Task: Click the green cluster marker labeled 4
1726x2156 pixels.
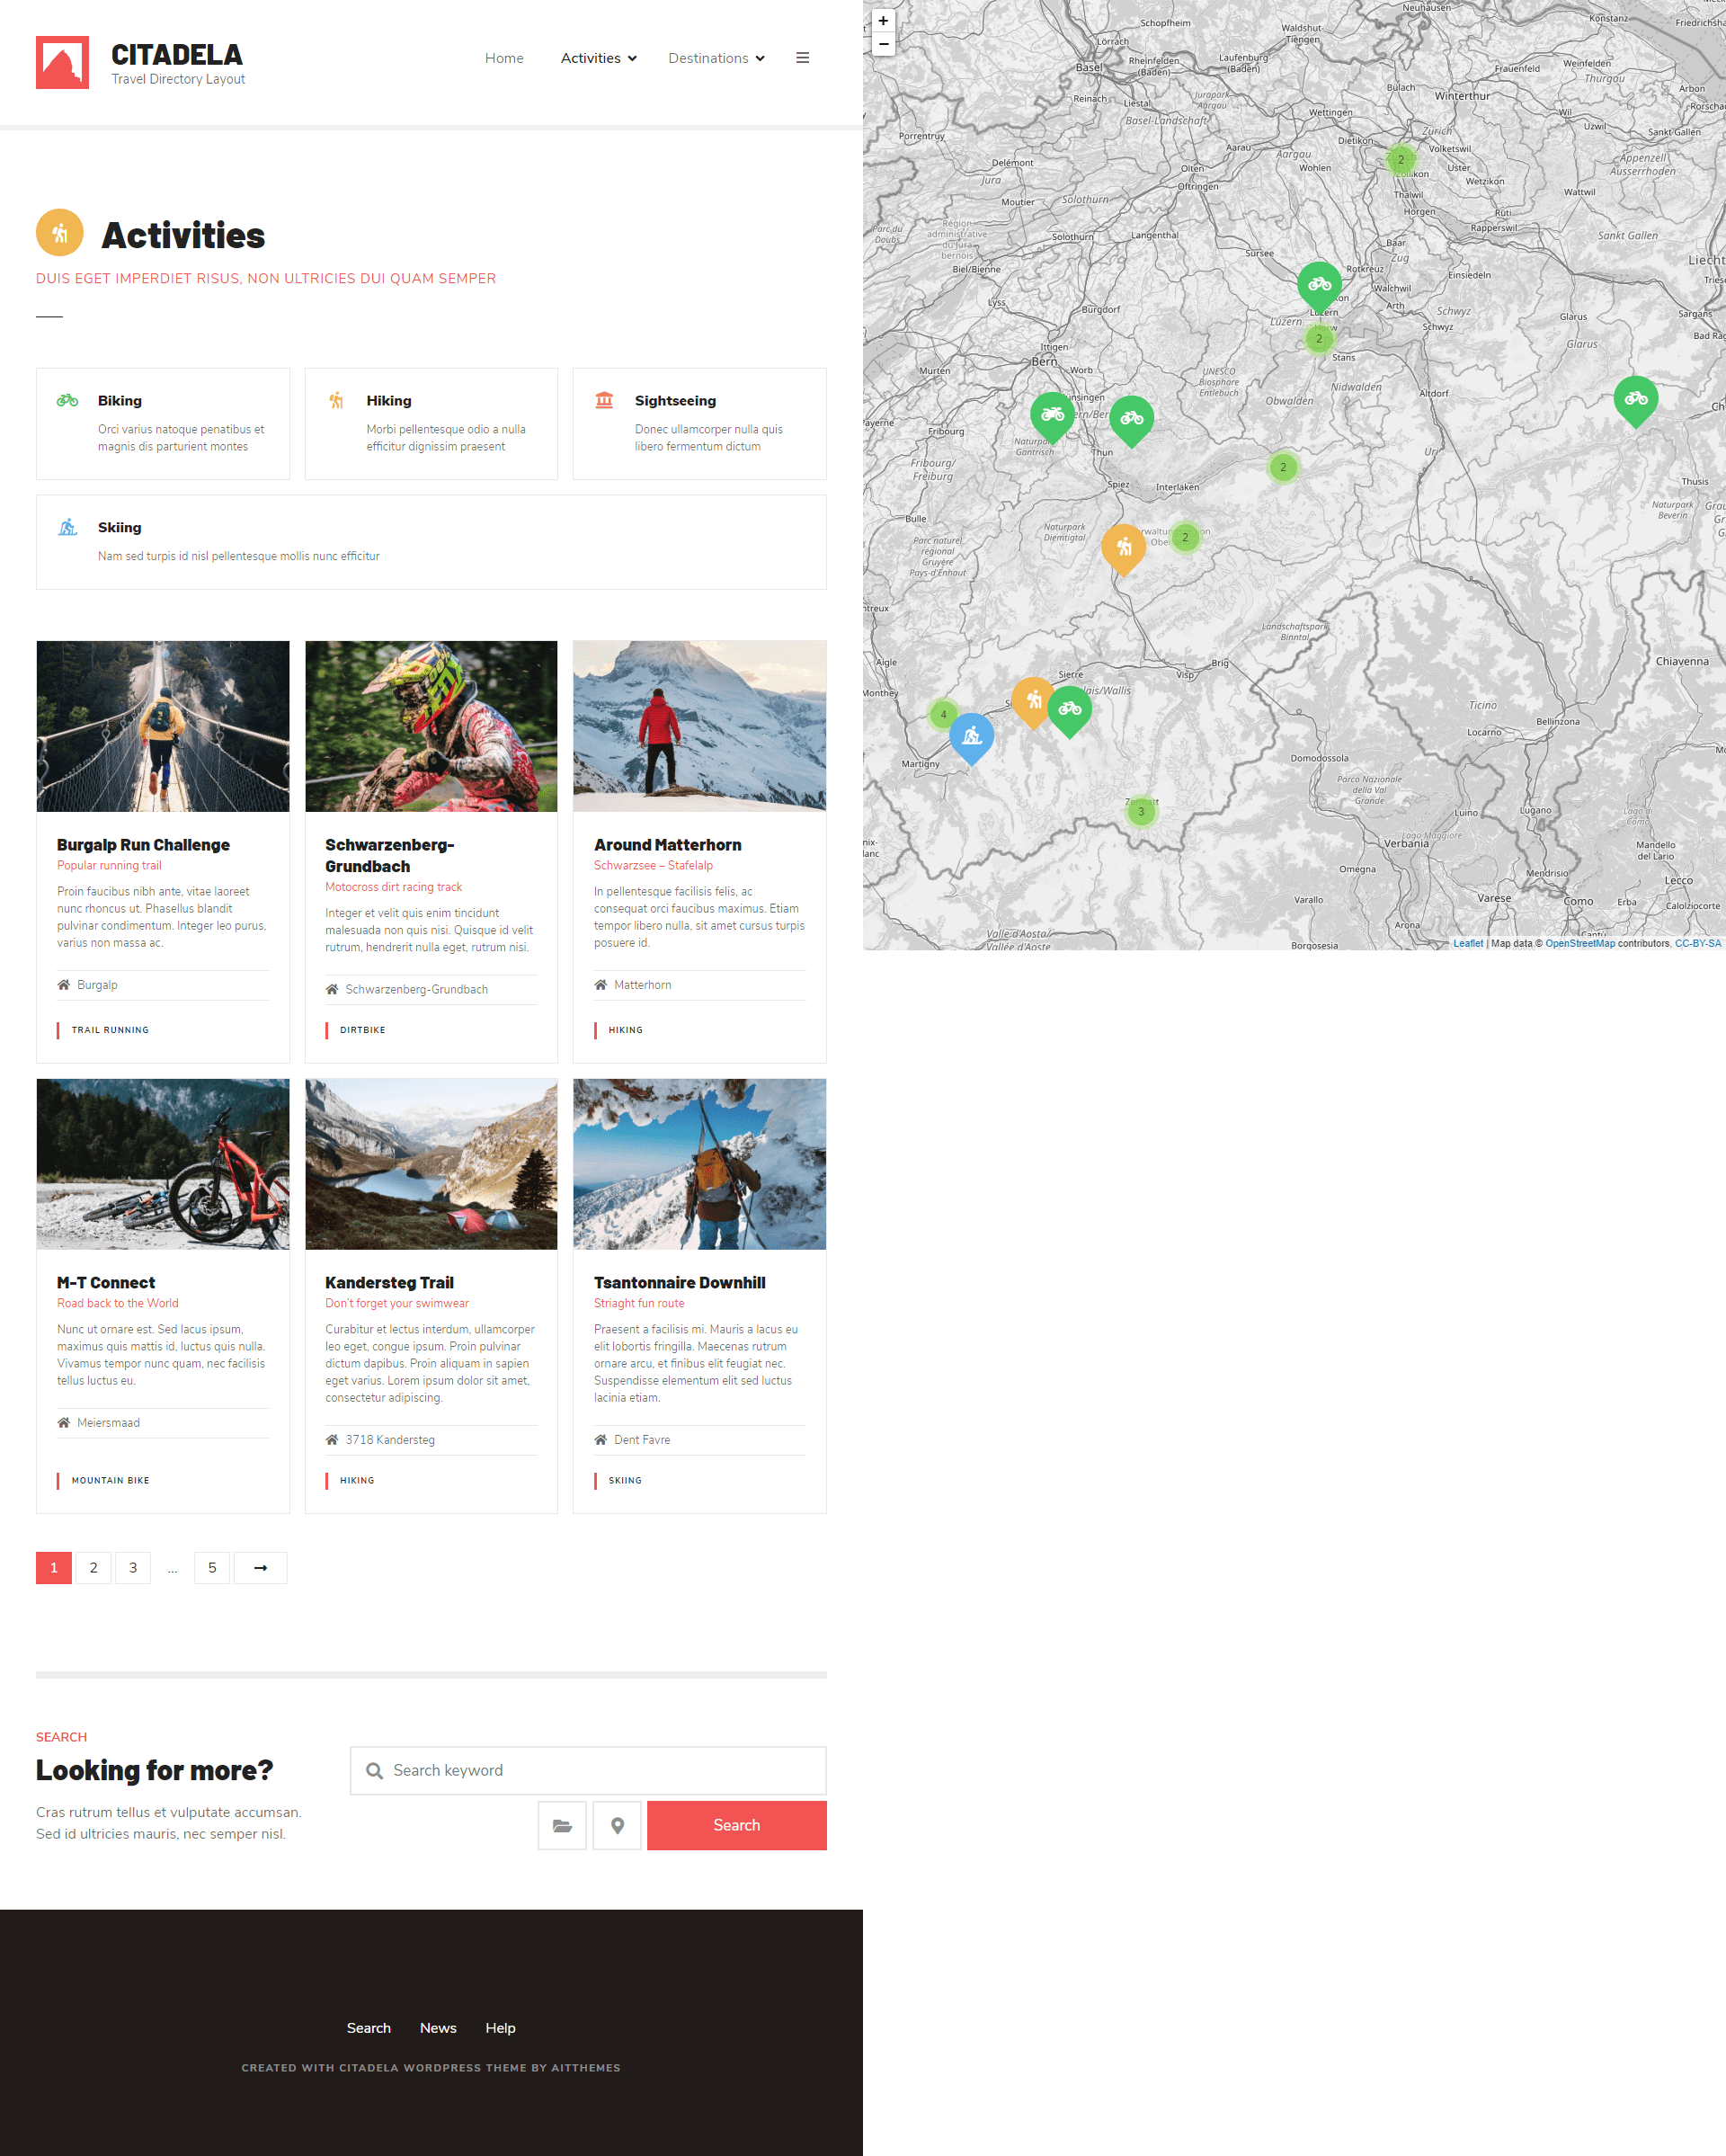Action: [943, 714]
